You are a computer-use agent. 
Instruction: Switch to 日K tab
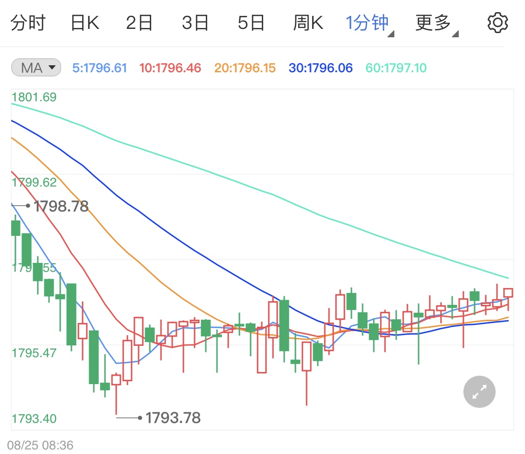pos(85,23)
